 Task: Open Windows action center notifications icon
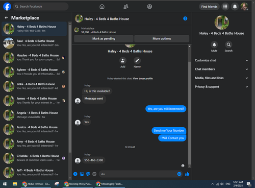tap(249, 184)
